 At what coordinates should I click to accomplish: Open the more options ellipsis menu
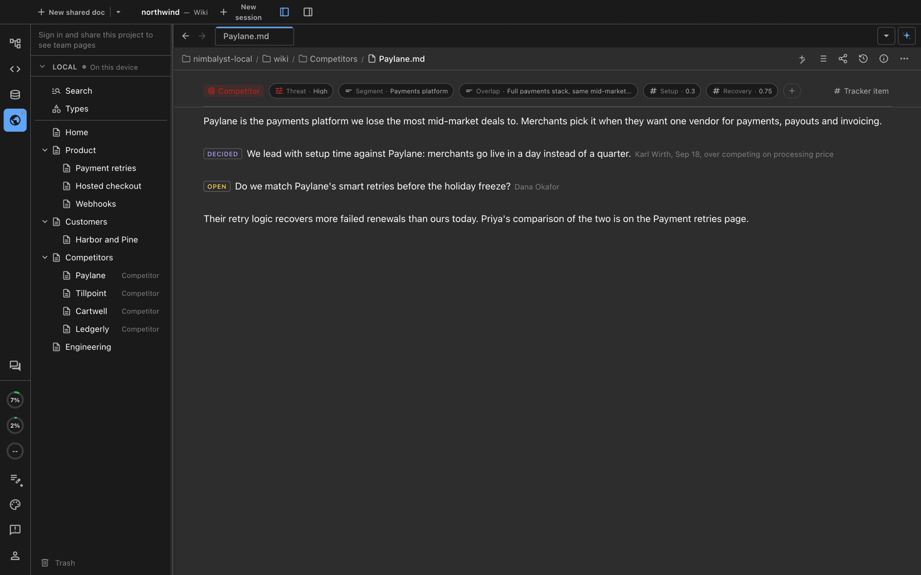coord(904,59)
